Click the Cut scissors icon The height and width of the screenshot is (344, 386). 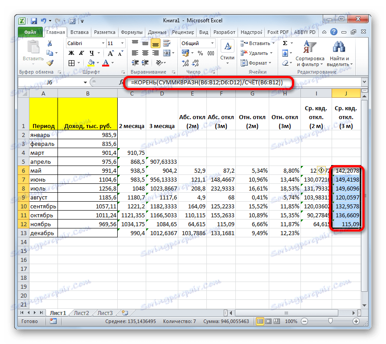[x=49, y=43]
